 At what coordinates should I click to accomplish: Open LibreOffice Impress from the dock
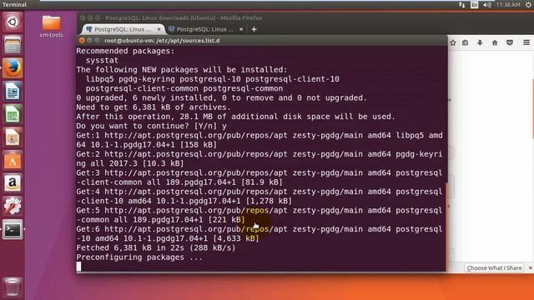(x=13, y=137)
